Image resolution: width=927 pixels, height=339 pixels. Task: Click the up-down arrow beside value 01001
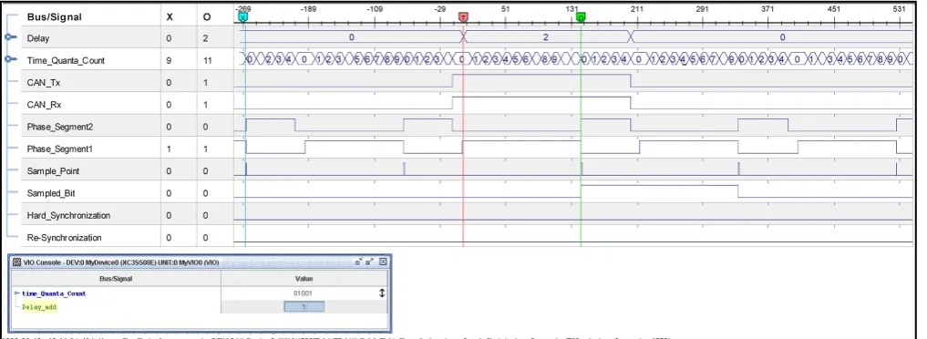click(382, 293)
